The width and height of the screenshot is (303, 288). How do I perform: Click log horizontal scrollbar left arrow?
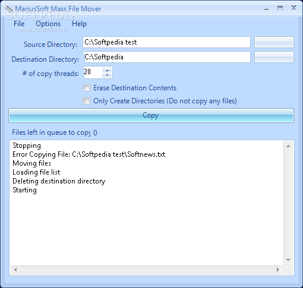point(15,270)
